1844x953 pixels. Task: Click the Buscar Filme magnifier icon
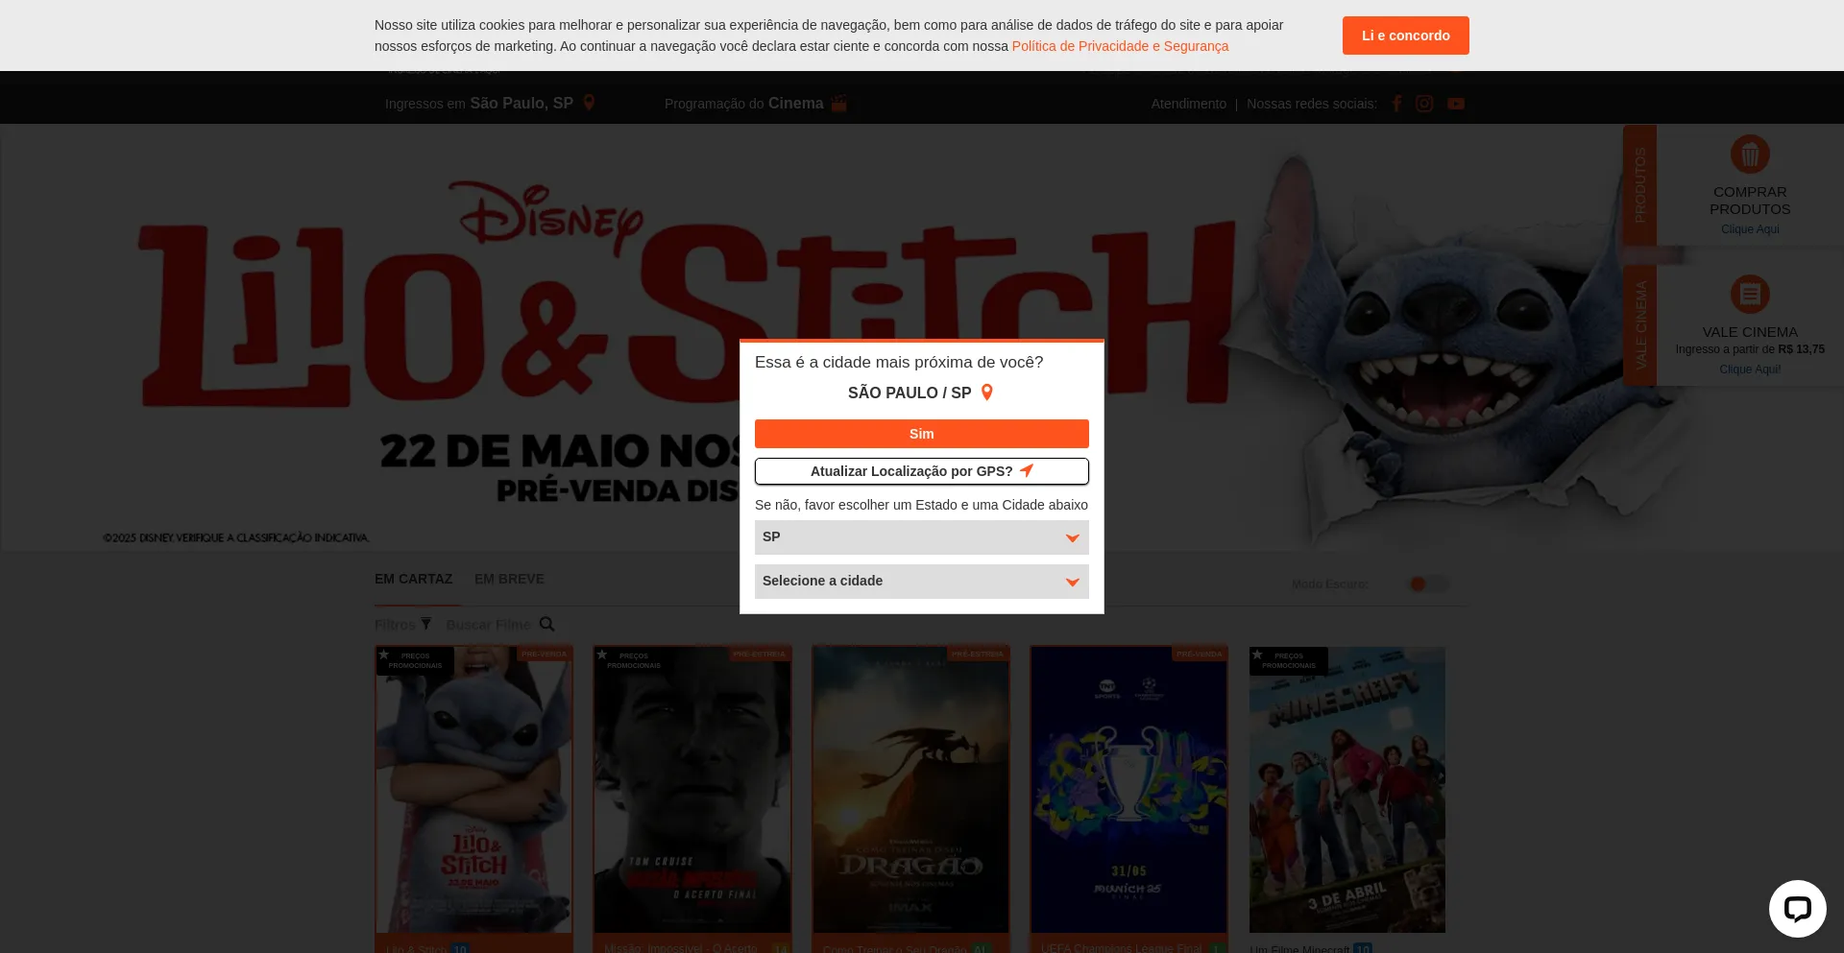point(547,624)
